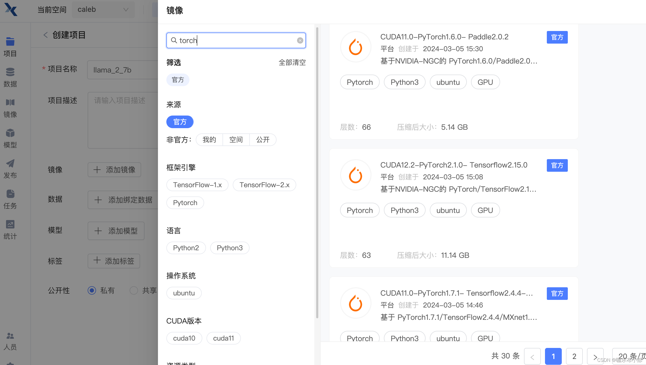Select the 私有 radio button
This screenshot has height=365, width=646.
pyautogui.click(x=92, y=290)
